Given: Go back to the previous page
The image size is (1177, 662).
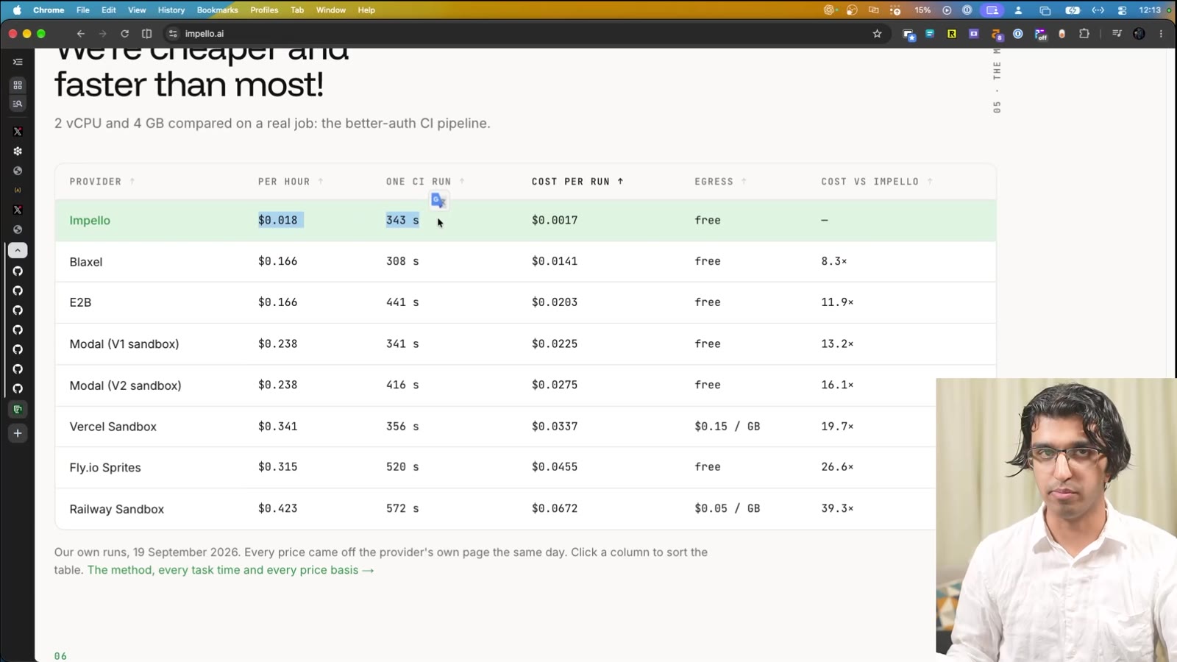Looking at the screenshot, I should 81,34.
